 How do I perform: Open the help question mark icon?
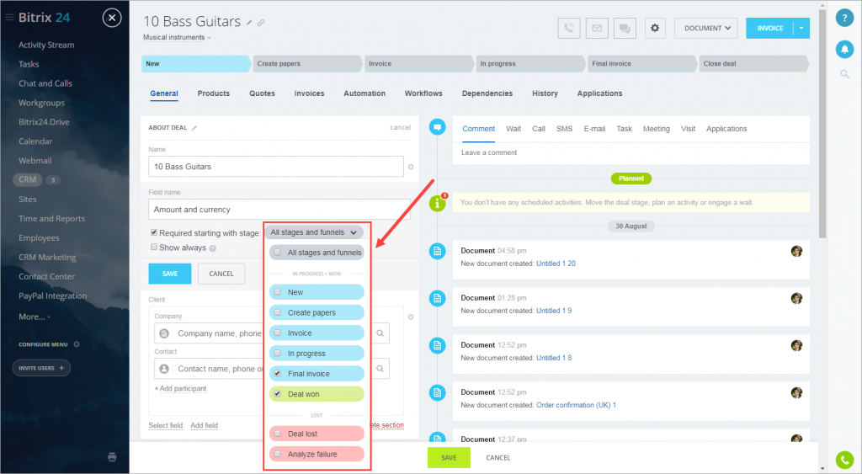(844, 18)
